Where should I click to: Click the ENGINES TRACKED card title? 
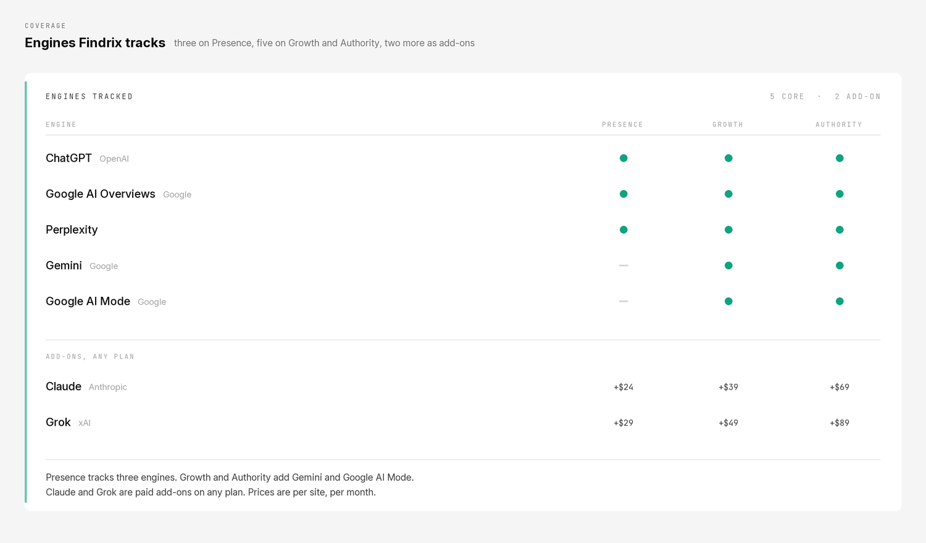tap(90, 96)
